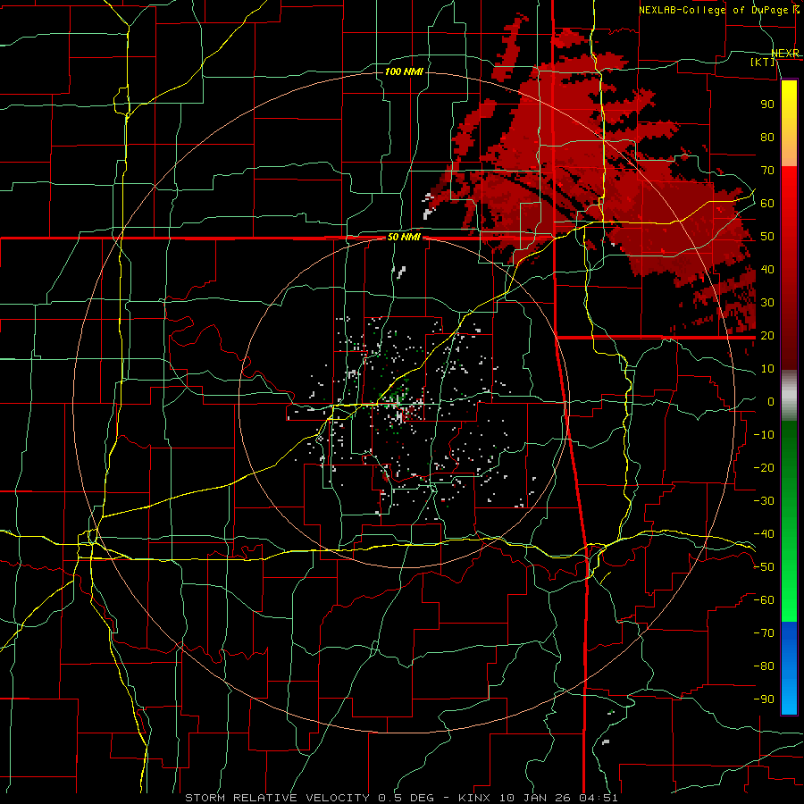Click the "NEXR" label above the scale
The image size is (804, 804).
click(x=785, y=54)
